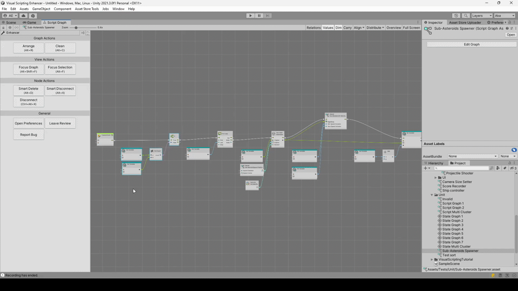Click Search by Type icon in Project
Viewport: 518px width, 291px height.
(x=498, y=168)
